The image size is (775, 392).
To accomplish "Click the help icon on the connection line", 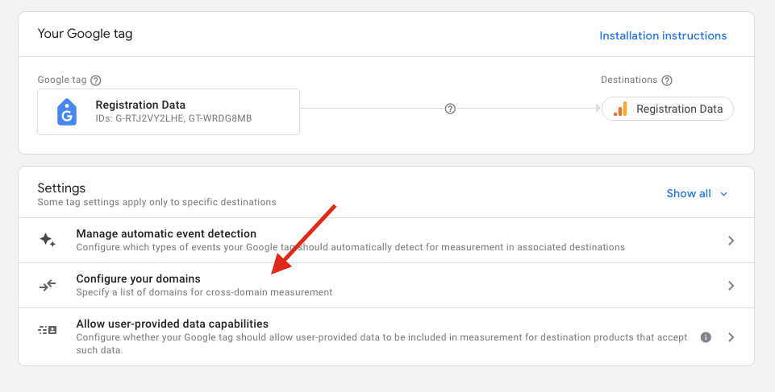I will [451, 109].
